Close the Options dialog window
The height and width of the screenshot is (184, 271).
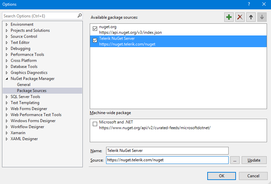click(264, 4)
